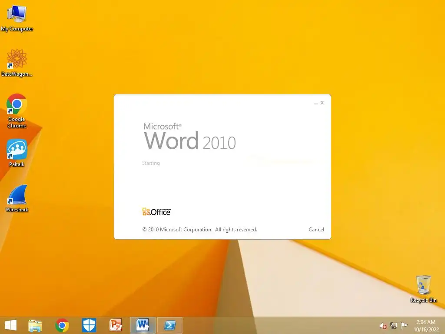
Task: Open the blue shield taskbar icon
Action: [x=89, y=325]
